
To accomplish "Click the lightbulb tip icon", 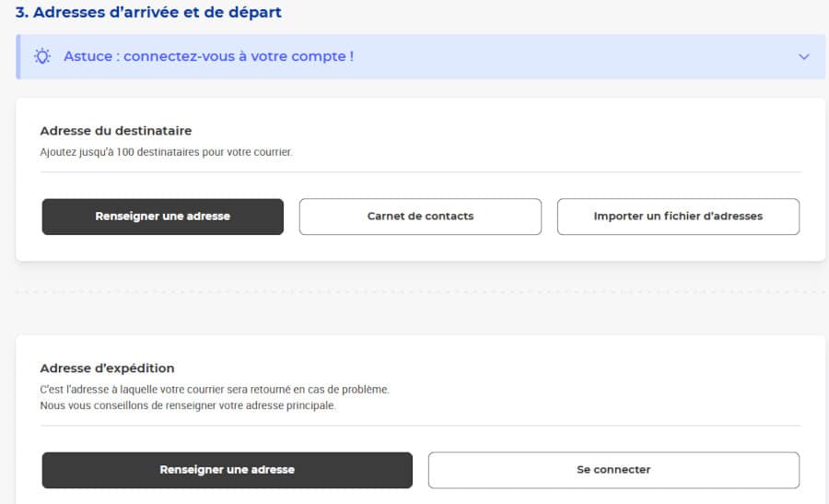I will [x=42, y=56].
